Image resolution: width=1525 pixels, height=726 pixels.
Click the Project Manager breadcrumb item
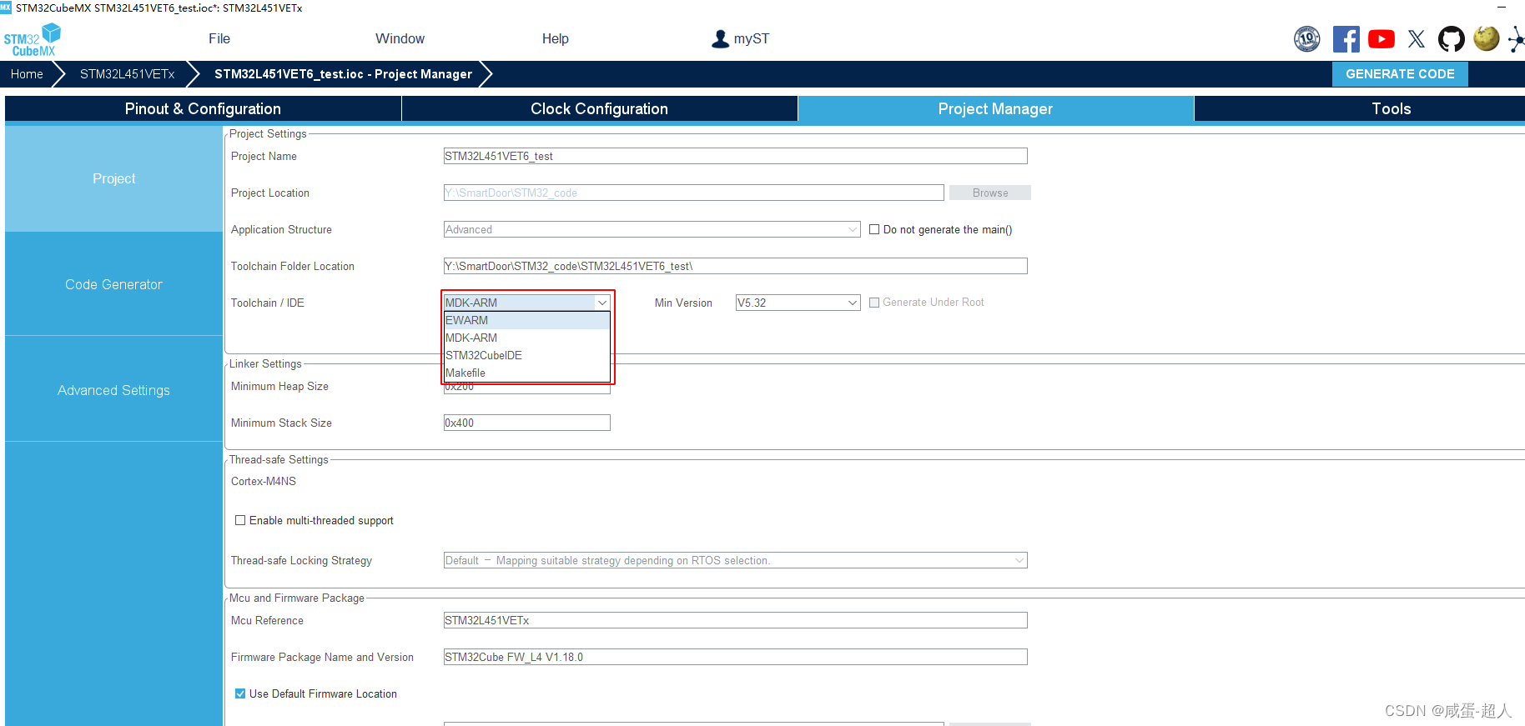(x=343, y=74)
